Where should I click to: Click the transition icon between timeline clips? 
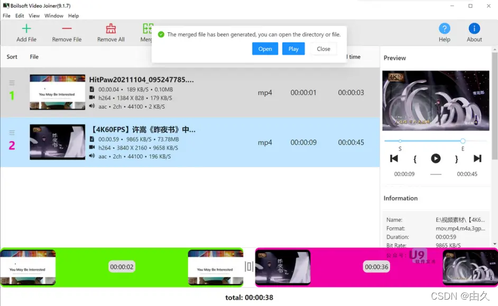click(249, 266)
